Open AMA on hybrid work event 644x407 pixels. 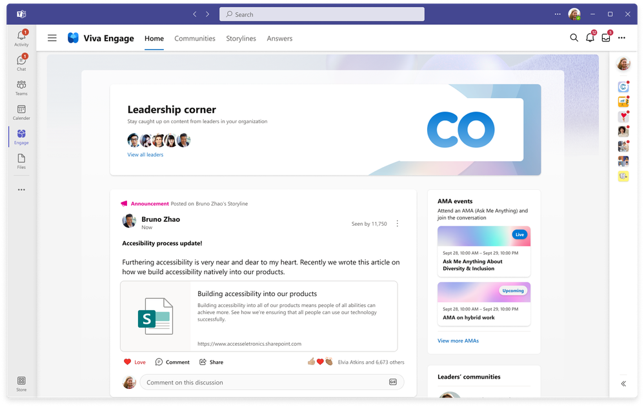(x=484, y=304)
